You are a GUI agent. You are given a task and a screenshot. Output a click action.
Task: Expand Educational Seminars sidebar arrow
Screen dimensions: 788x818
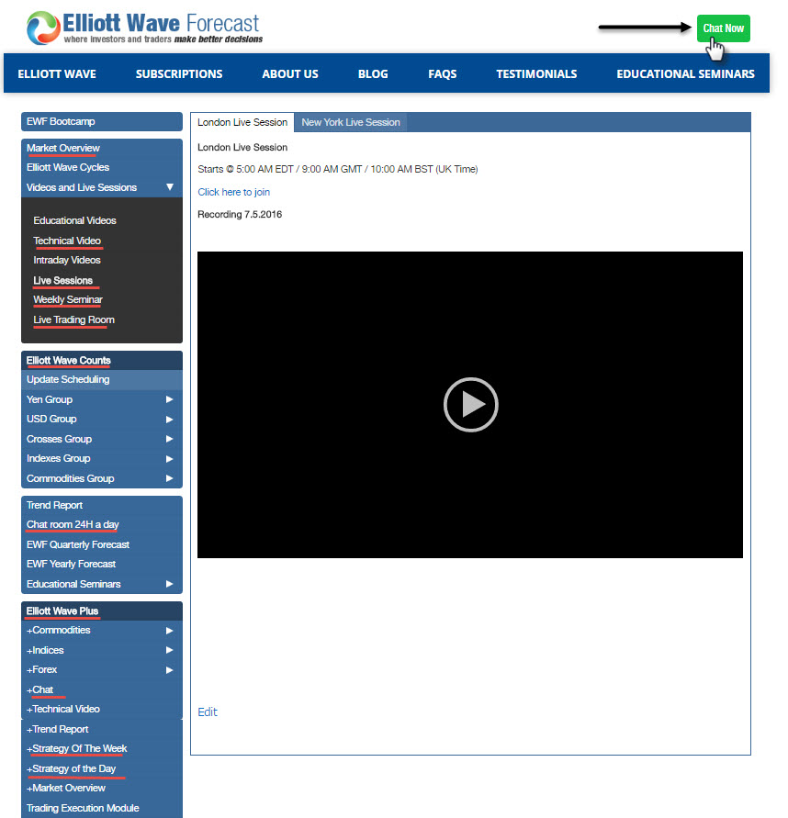(169, 584)
